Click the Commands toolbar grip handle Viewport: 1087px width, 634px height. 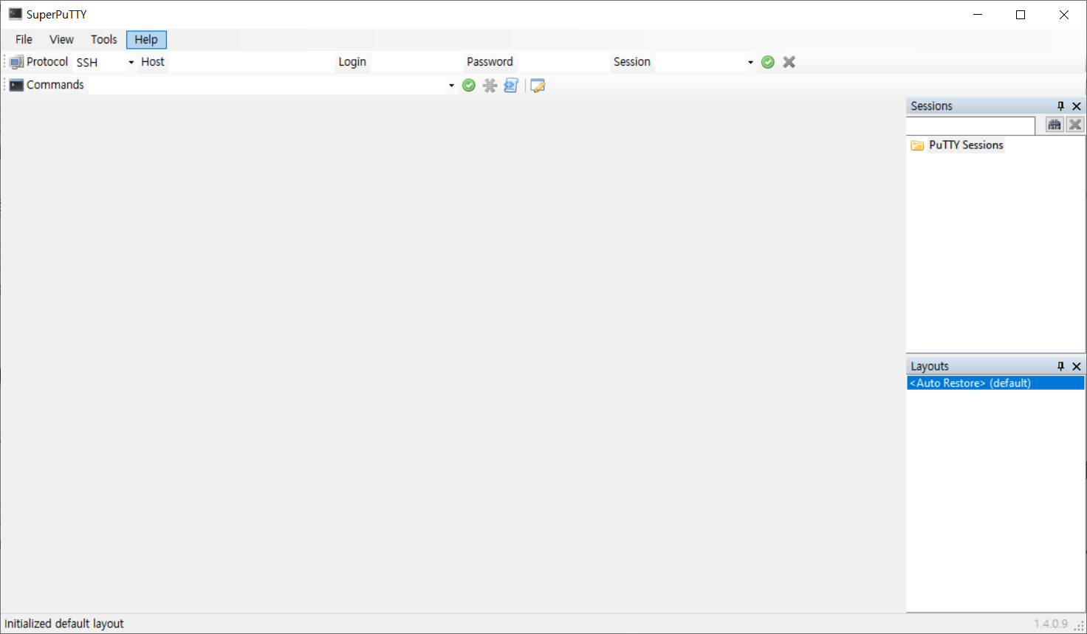pos(4,85)
